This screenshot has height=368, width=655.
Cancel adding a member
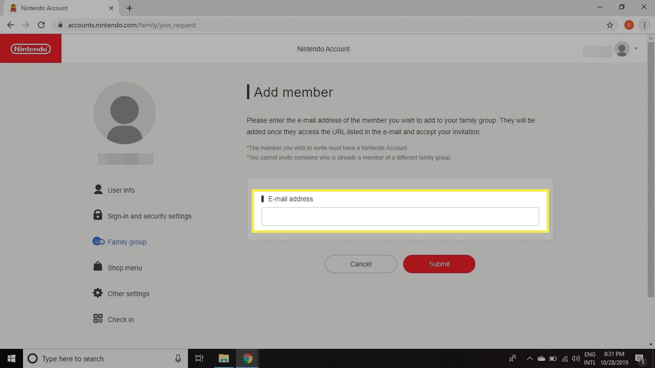(361, 264)
